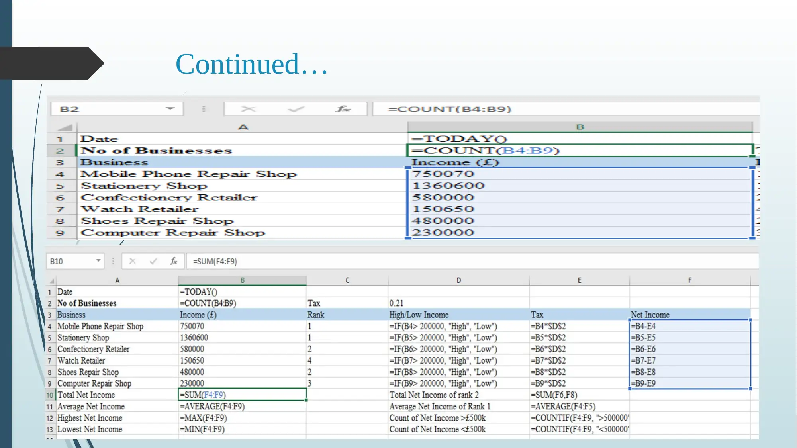This screenshot has height=448, width=797.
Task: Click upper sheet cell 'Mobile Phone Repair Shop'
Action: point(242,174)
